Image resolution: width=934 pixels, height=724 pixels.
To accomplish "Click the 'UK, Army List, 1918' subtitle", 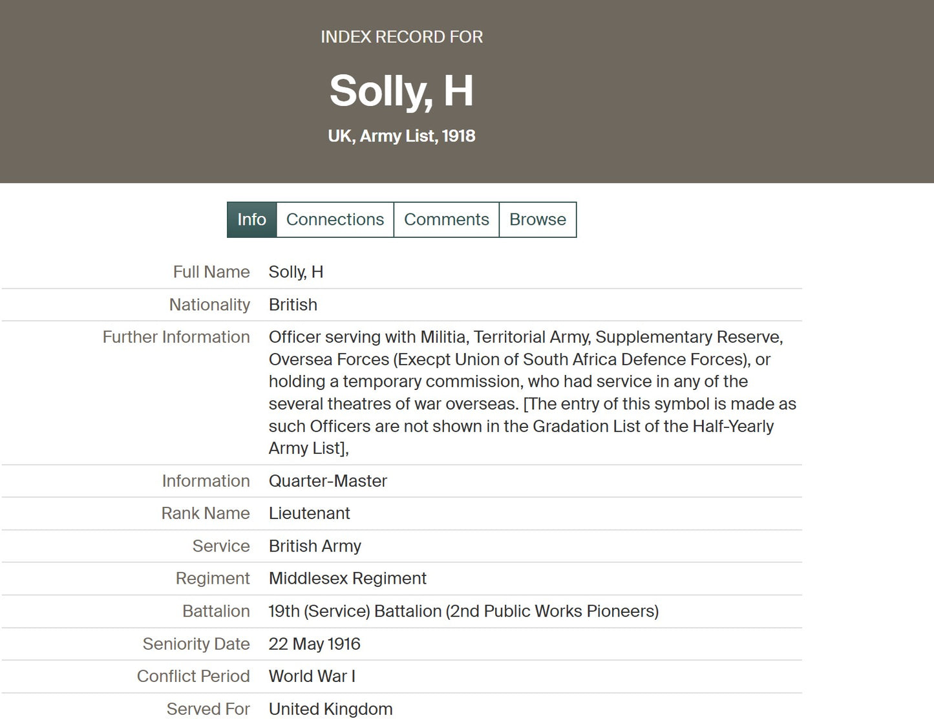I will (x=401, y=136).
